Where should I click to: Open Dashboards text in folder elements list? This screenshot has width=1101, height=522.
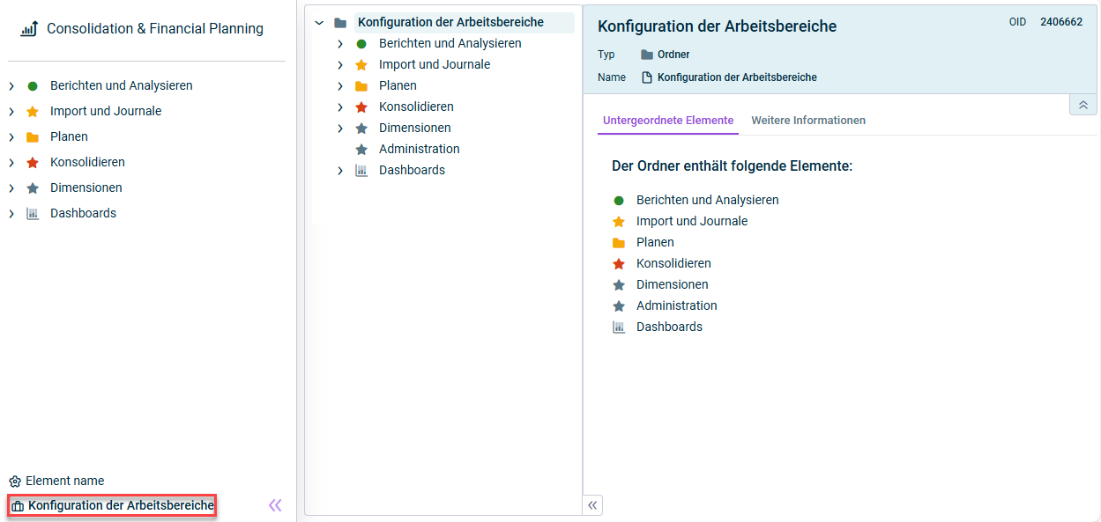(x=669, y=327)
